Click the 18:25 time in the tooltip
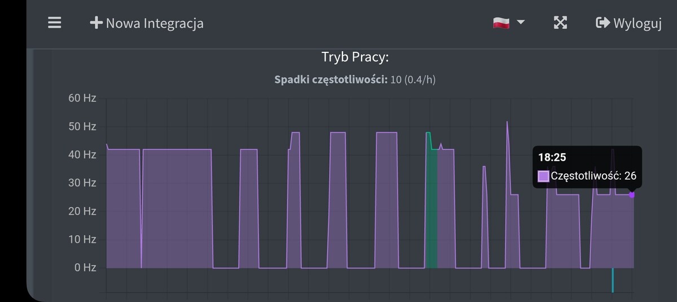Image resolution: width=677 pixels, height=302 pixels. (x=552, y=158)
